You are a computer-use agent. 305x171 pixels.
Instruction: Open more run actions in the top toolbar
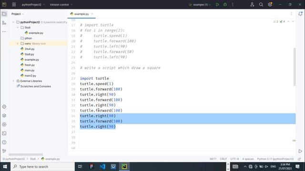click(x=233, y=4)
